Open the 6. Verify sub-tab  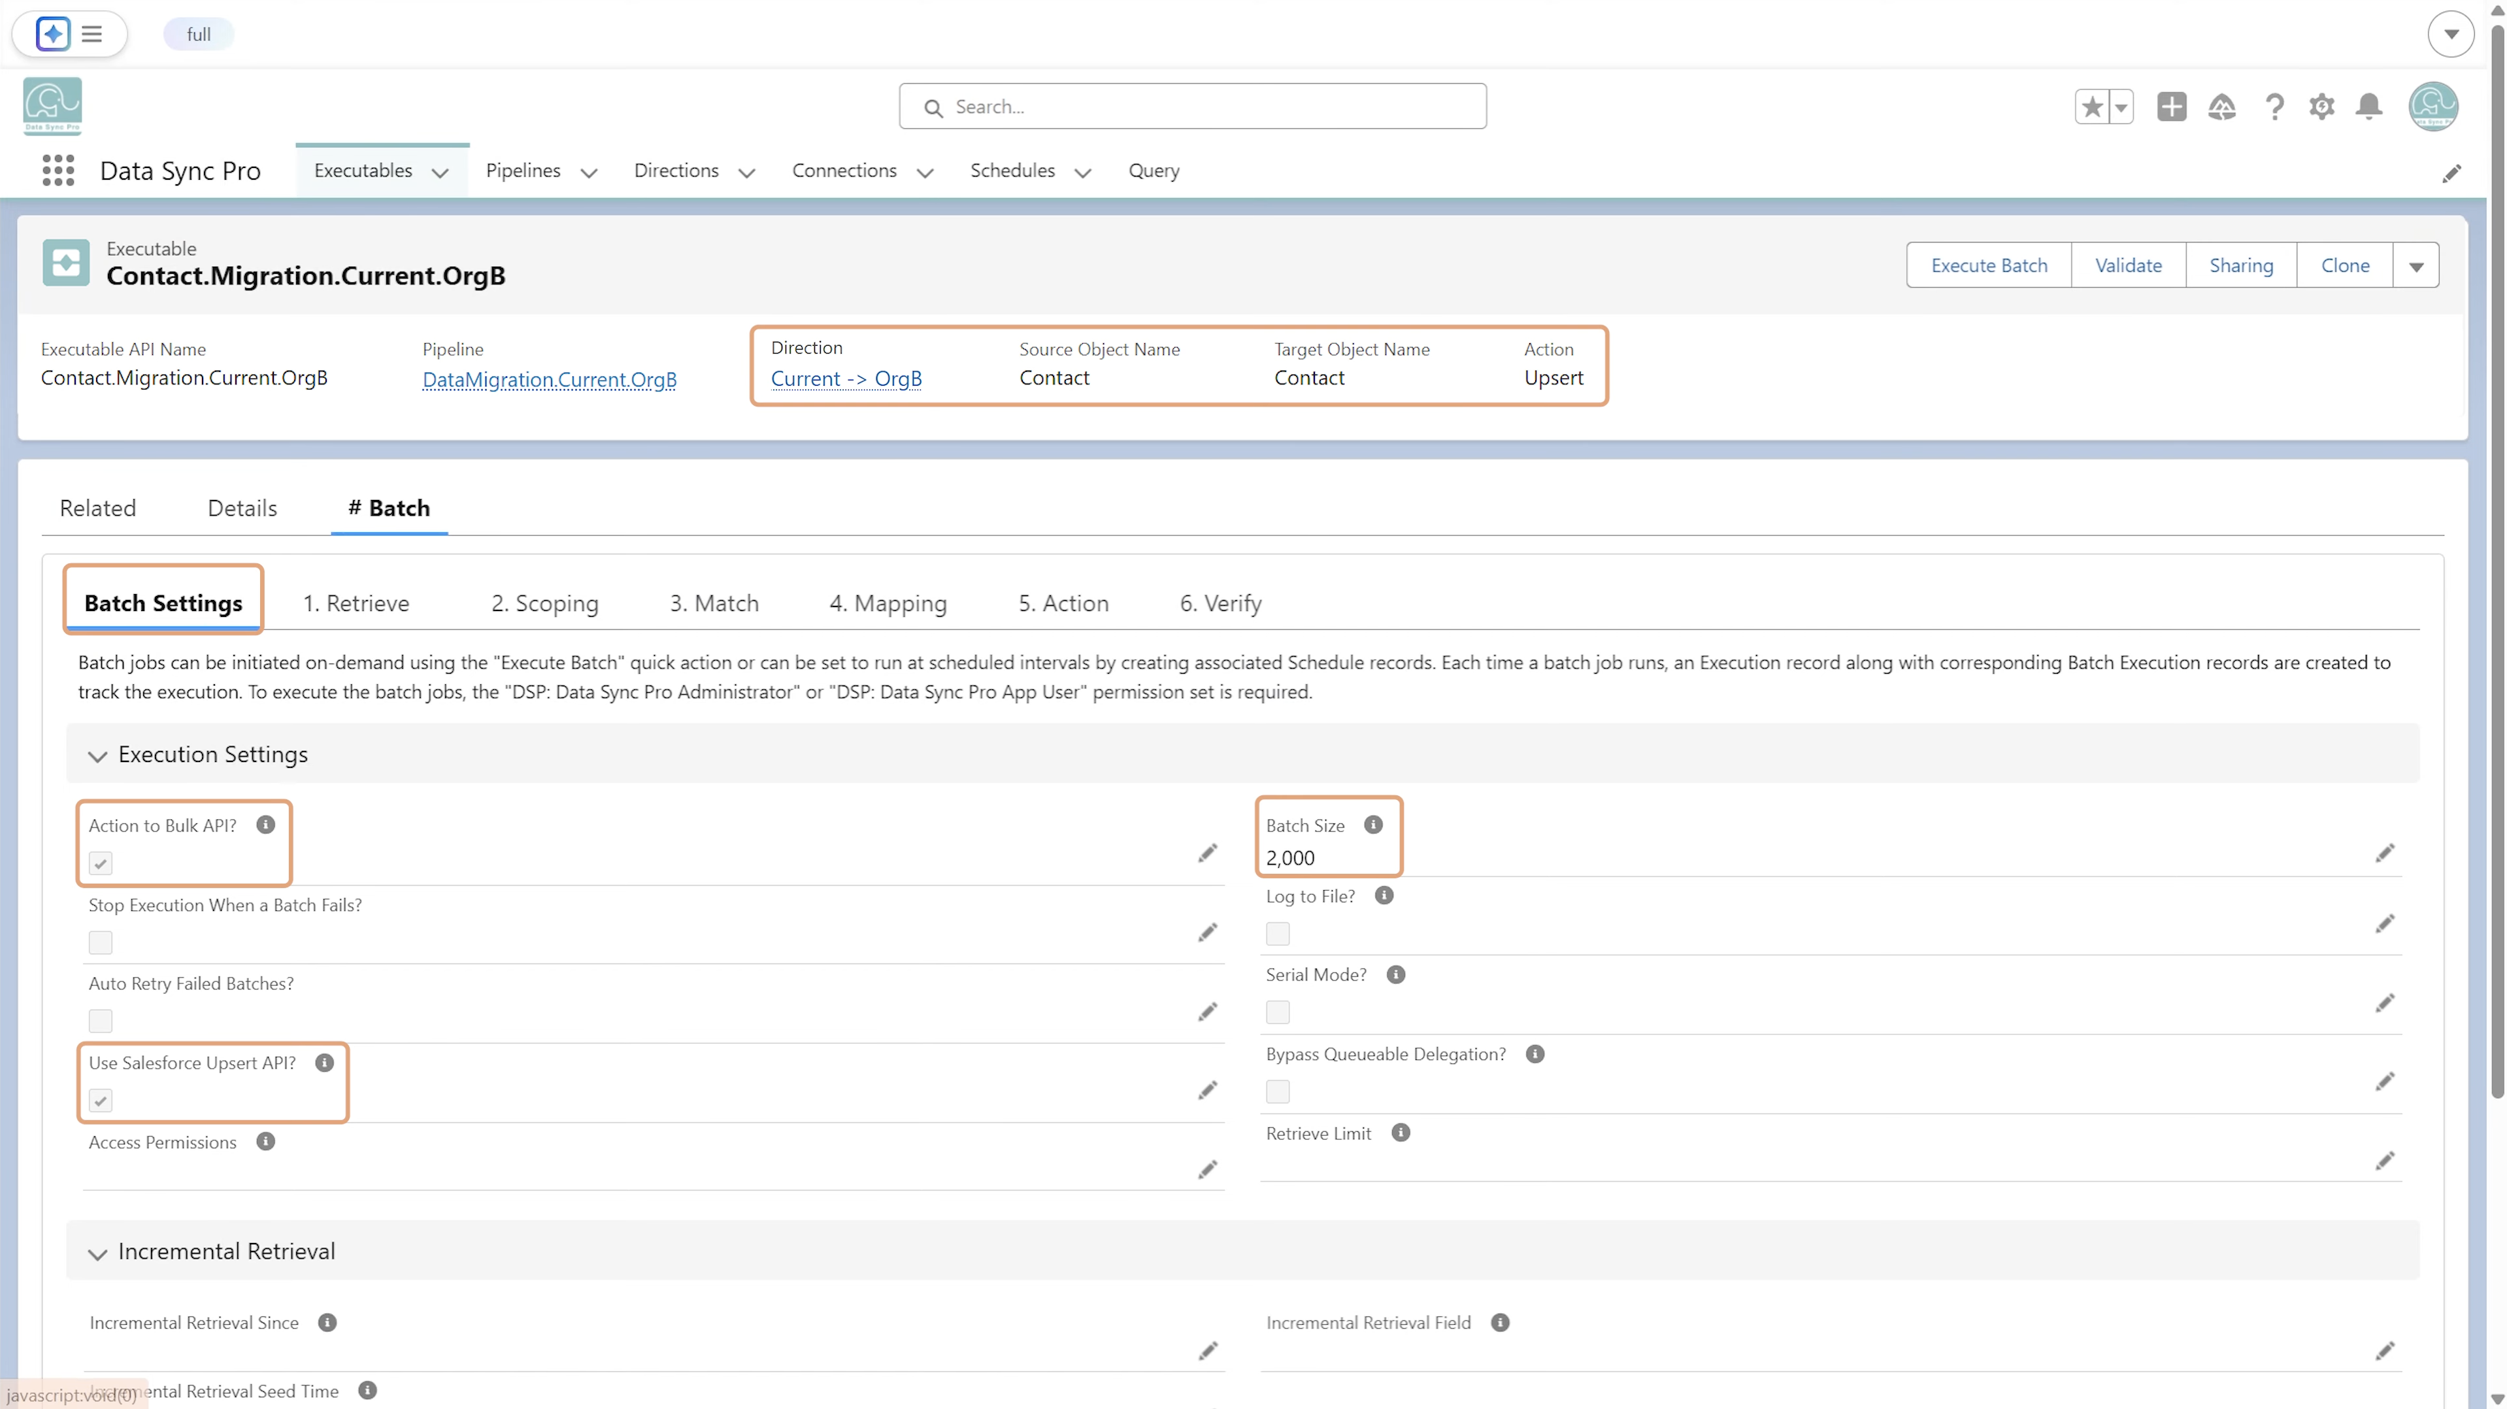coord(1220,603)
